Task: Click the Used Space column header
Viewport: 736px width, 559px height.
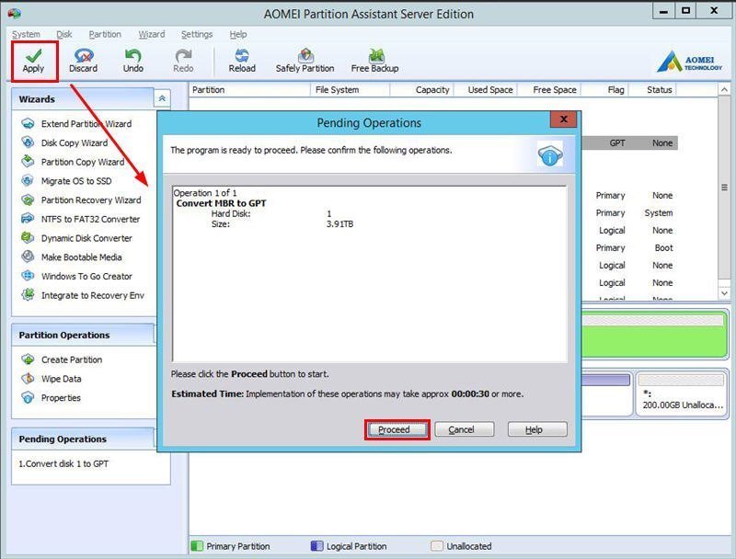Action: 485,89
